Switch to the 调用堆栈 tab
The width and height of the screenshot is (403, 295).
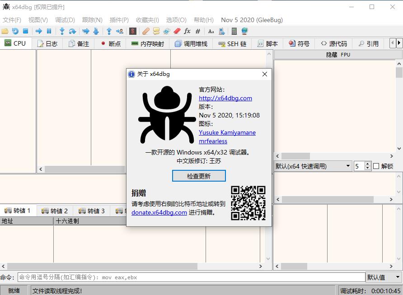(191, 44)
